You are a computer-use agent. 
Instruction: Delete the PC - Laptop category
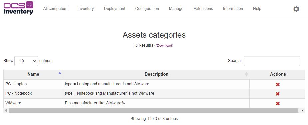pos(278,85)
